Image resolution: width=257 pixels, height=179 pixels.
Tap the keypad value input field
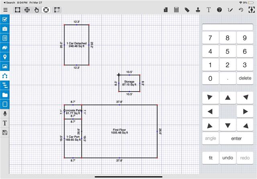point(227,27)
